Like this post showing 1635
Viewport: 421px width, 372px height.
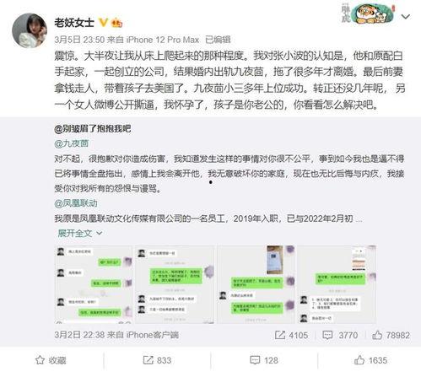coord(370,360)
